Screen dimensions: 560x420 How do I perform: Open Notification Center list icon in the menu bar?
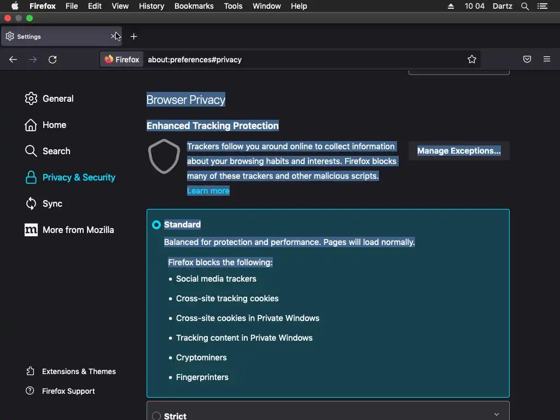[x=542, y=6]
